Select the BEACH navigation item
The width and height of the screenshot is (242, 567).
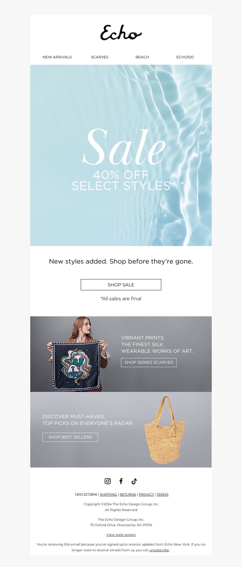coord(142,57)
